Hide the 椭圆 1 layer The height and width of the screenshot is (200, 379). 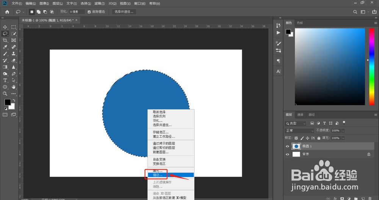tap(287, 146)
